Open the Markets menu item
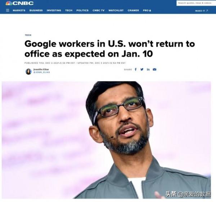Screen dimensions: 216x202 [x=19, y=10]
